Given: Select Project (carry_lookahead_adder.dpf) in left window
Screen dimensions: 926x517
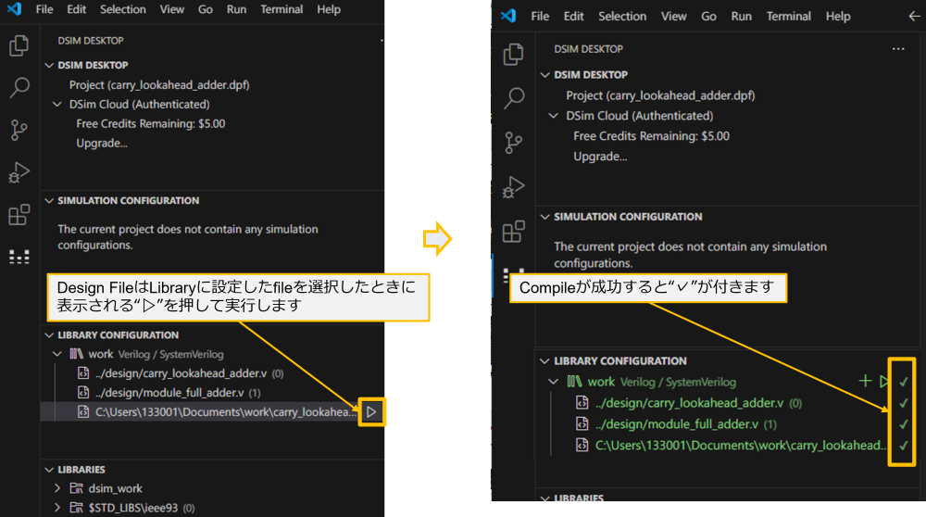Looking at the screenshot, I should (x=159, y=85).
